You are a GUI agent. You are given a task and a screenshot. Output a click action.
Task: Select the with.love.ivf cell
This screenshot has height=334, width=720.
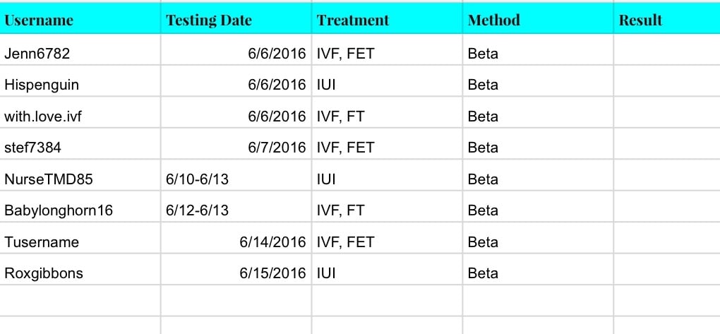pyautogui.click(x=43, y=117)
